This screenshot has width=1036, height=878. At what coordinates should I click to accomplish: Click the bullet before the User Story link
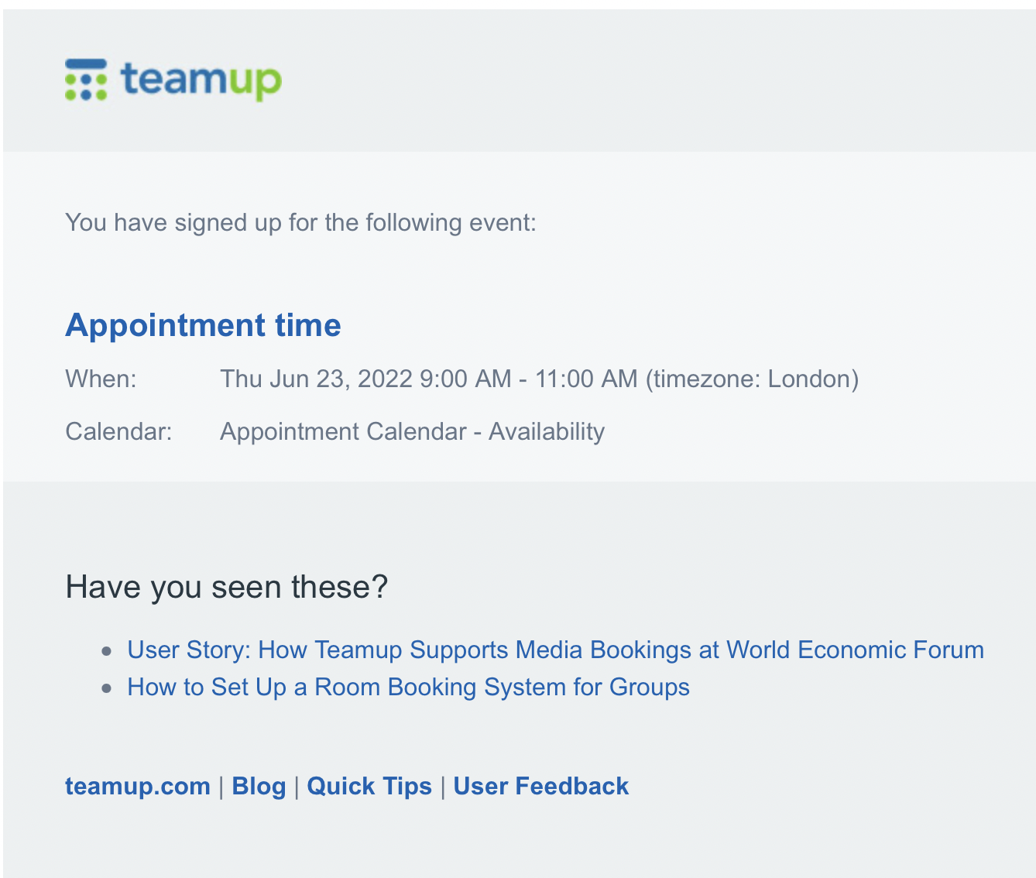pos(107,651)
